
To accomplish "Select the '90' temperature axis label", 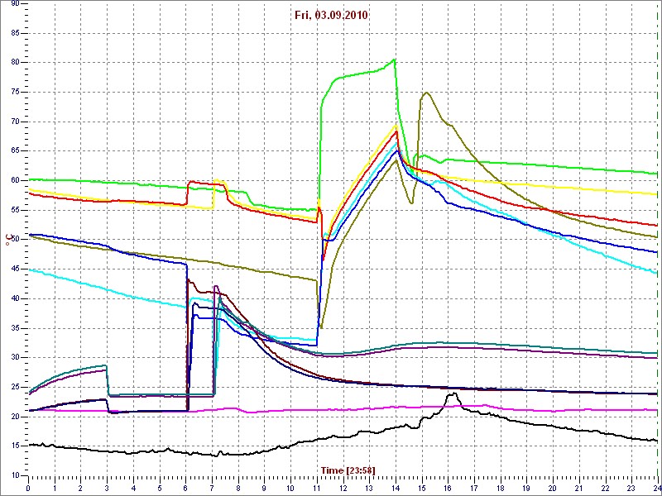I will pos(14,4).
